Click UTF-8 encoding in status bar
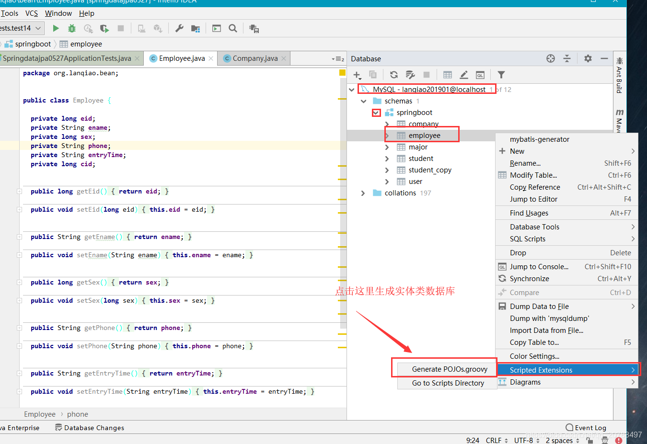647x444 pixels. click(527, 440)
